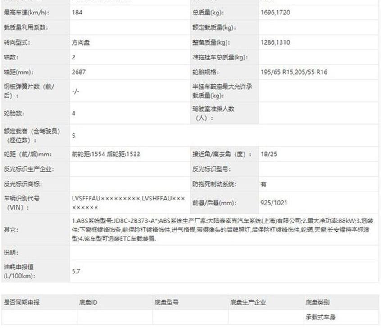This screenshot has height=328, width=381.
Task: Select the 是否同期申报 column header
Action: [21, 302]
